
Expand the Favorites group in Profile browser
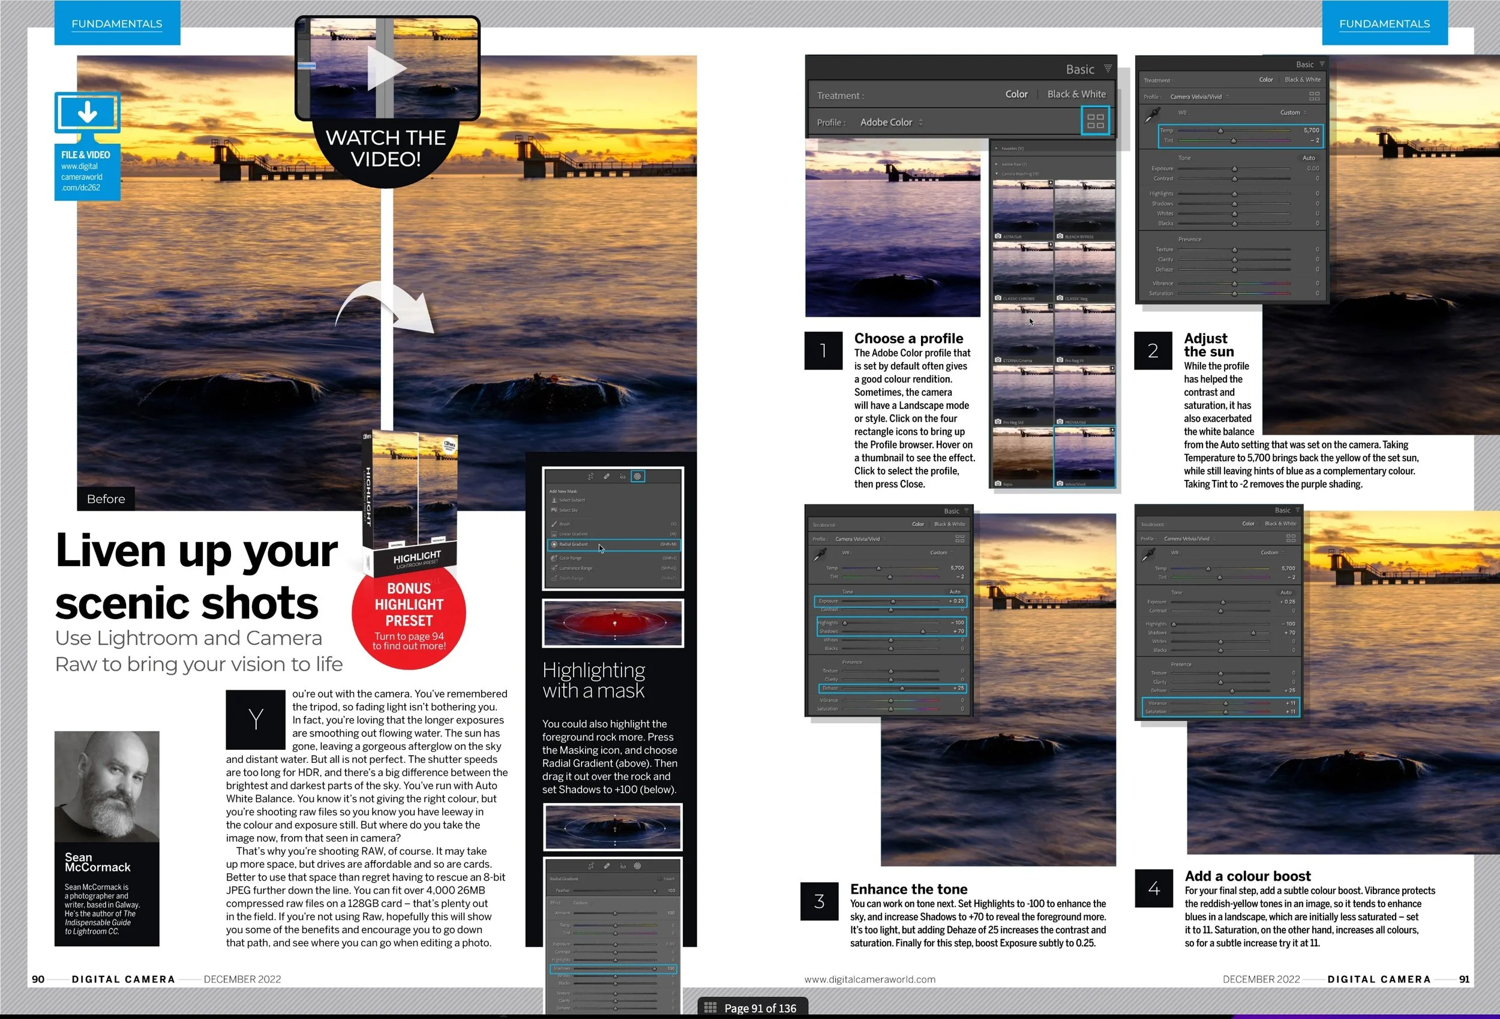997,148
